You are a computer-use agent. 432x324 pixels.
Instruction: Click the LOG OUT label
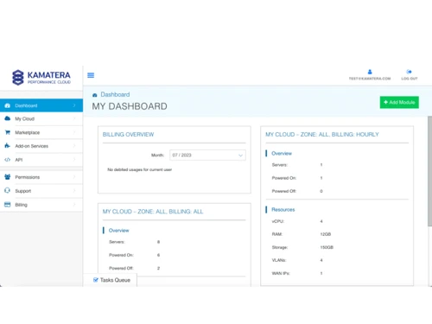pos(410,79)
